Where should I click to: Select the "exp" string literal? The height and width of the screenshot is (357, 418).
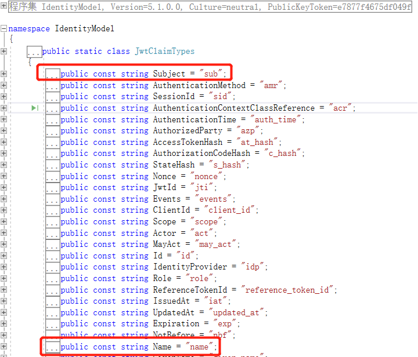point(225,323)
